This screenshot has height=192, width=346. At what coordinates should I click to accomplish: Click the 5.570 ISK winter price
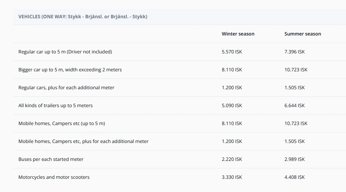pos(232,52)
